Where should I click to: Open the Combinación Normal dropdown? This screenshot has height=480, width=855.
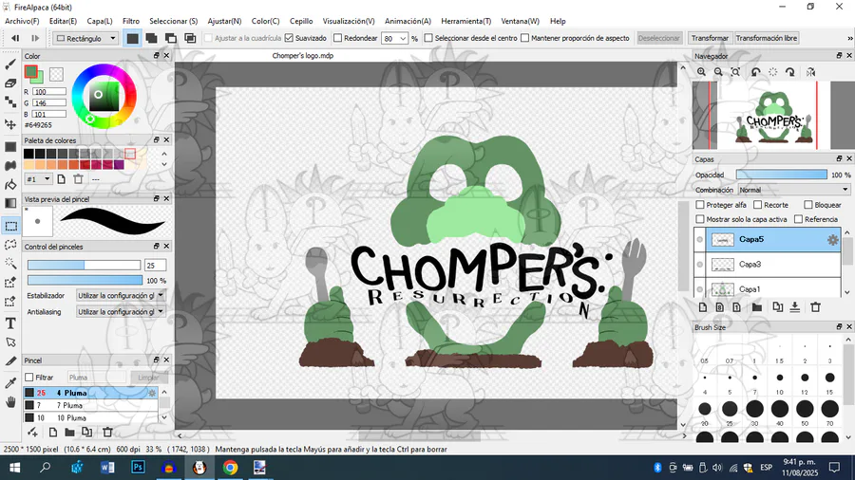pos(794,190)
